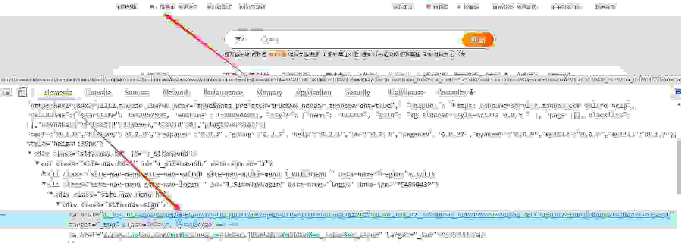Collapse the J_SiteNavLogin li node
The width and height of the screenshot is (681, 243).
click(x=44, y=184)
